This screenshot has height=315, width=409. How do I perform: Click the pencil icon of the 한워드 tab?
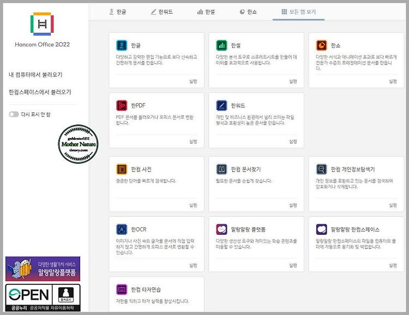click(x=153, y=12)
